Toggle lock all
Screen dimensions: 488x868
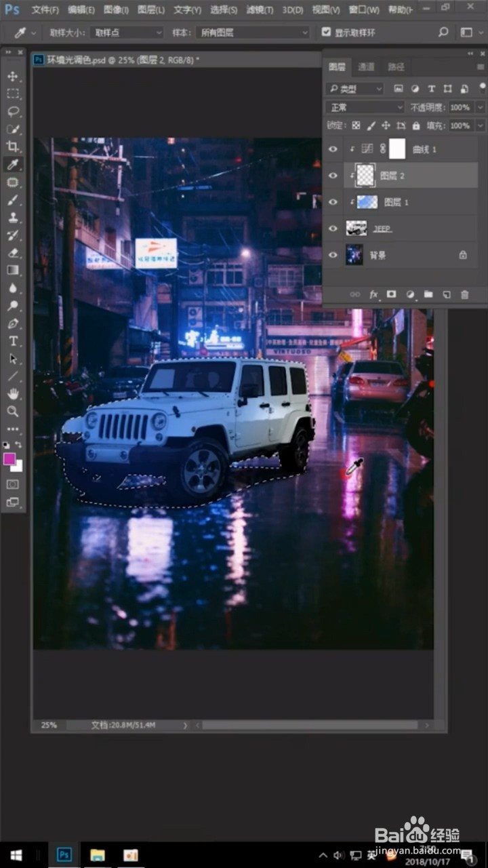pos(415,125)
